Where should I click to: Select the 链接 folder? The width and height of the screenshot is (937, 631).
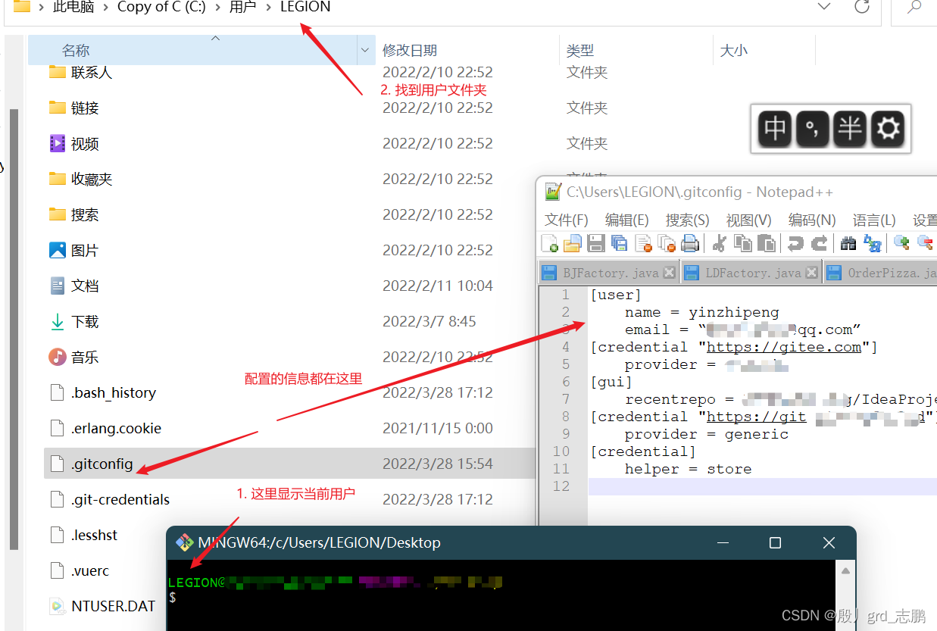(x=85, y=108)
